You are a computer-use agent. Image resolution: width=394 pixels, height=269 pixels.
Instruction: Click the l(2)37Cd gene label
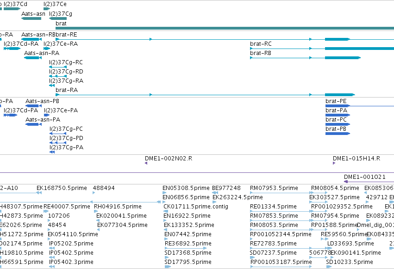click(15, 4)
